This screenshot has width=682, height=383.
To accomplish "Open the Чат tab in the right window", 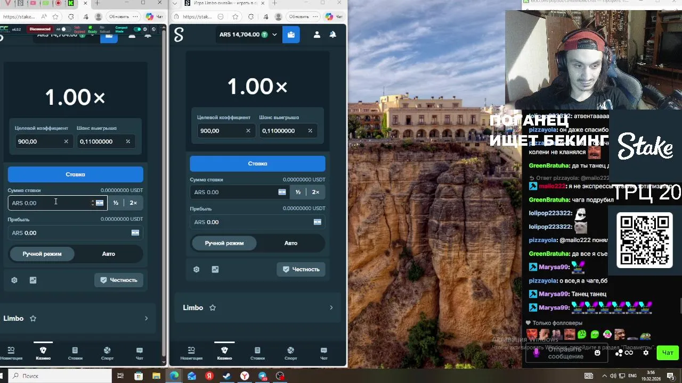I will (323, 353).
